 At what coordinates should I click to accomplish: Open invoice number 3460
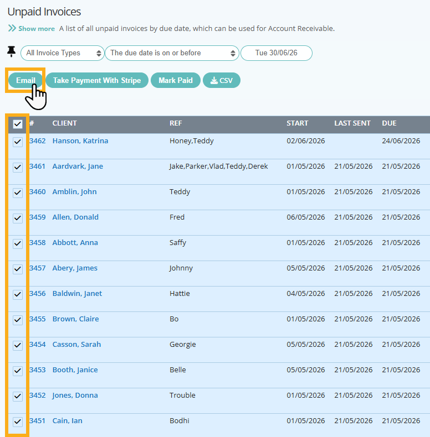(x=38, y=192)
